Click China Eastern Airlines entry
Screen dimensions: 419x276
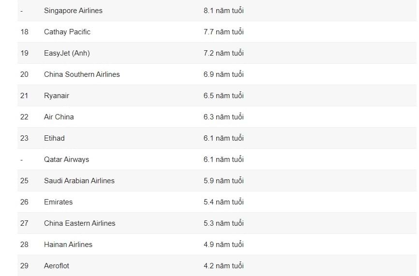point(80,223)
